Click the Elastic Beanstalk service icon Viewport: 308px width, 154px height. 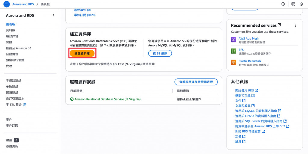(233, 62)
